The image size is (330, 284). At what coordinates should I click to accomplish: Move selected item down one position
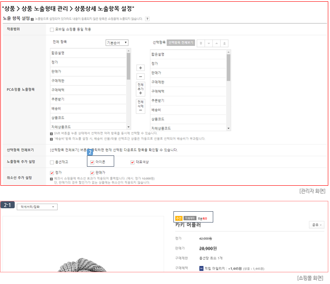208,43
